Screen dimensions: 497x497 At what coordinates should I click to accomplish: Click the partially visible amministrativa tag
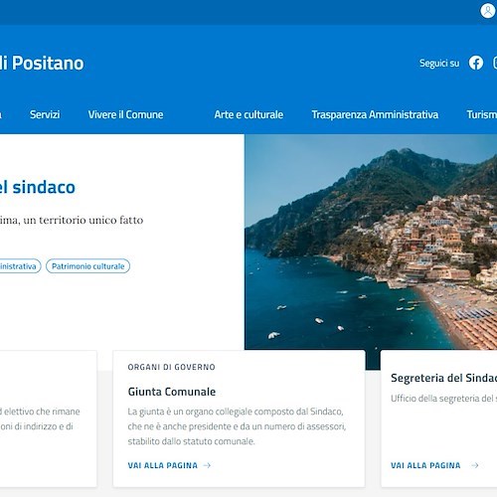(20, 266)
